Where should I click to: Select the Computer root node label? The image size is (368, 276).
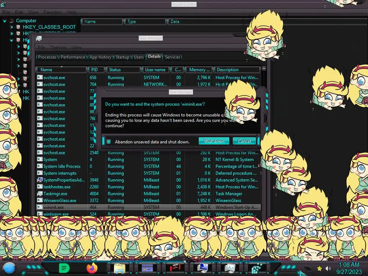[x=26, y=20]
